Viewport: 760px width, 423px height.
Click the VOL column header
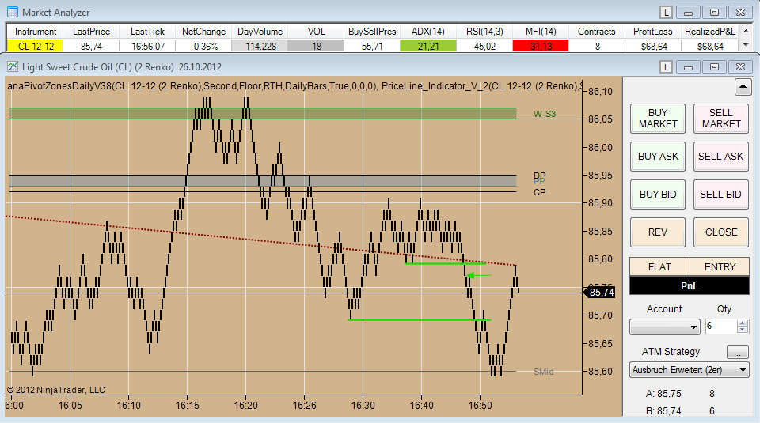click(x=316, y=32)
